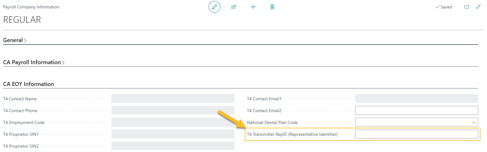The width and height of the screenshot is (487, 152).
Task: Click the plus New record icon
Action: pyautogui.click(x=253, y=7)
